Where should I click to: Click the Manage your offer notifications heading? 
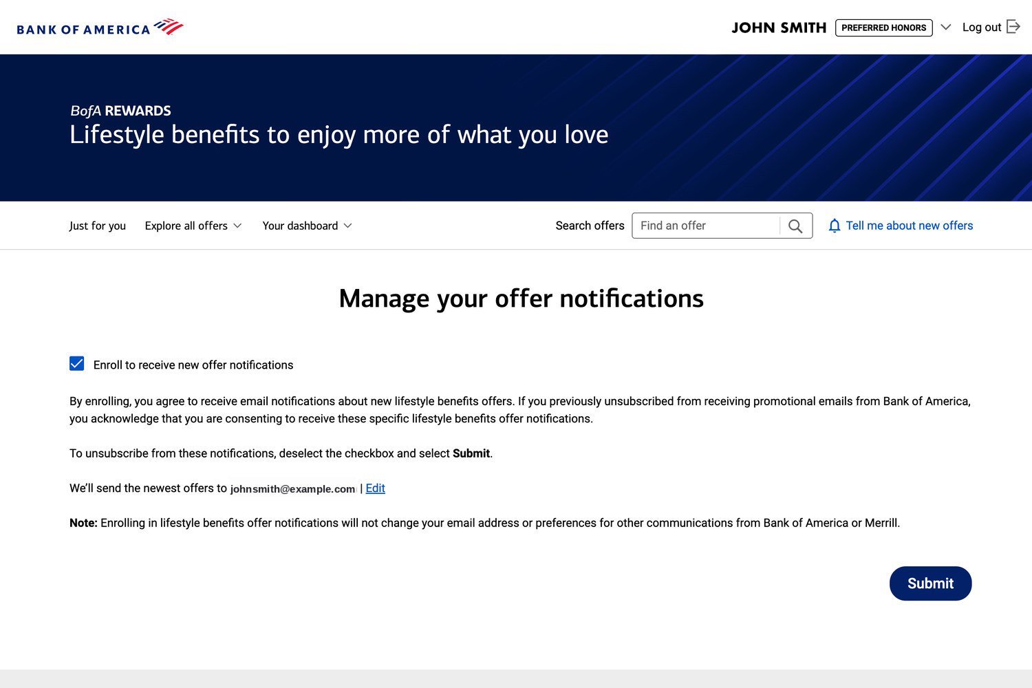[521, 299]
